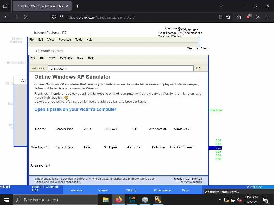Image resolution: width=274 pixels, height=205 pixels.
Task: Select the highlighted 0:39 Winamp playlist entry
Action: pyautogui.click(x=215, y=148)
